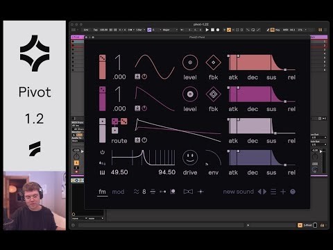Click the keyboard tracking icon near 49.50

[102, 172]
